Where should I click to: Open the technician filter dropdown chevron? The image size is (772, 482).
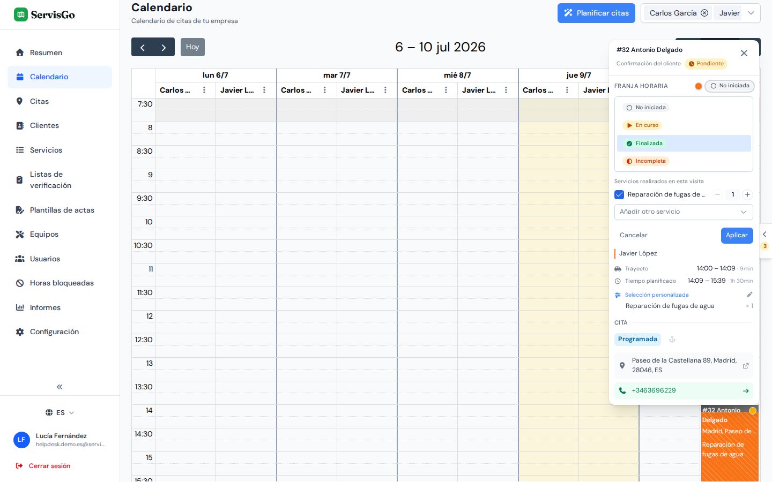point(751,13)
